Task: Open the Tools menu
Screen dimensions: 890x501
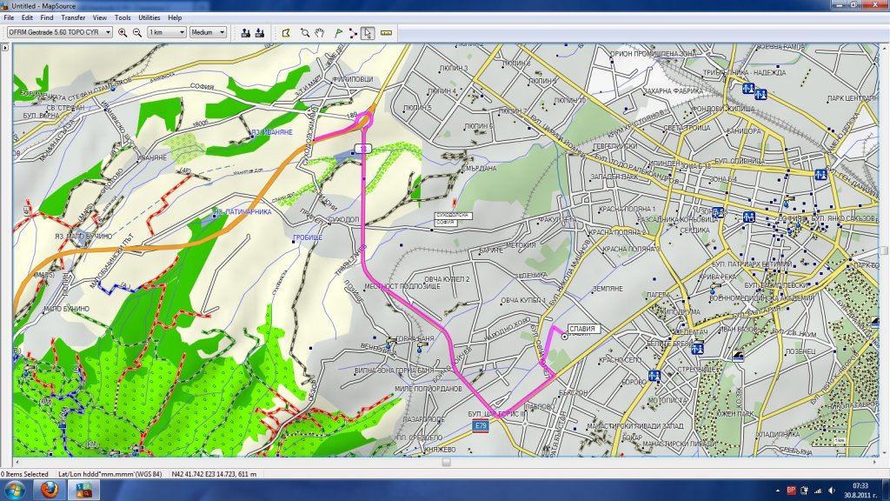Action: coord(123,17)
